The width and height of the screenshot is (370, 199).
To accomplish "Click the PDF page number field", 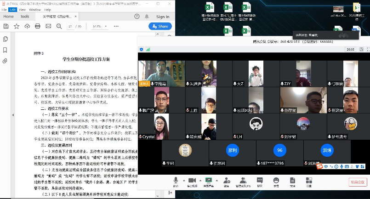I will (70, 26).
